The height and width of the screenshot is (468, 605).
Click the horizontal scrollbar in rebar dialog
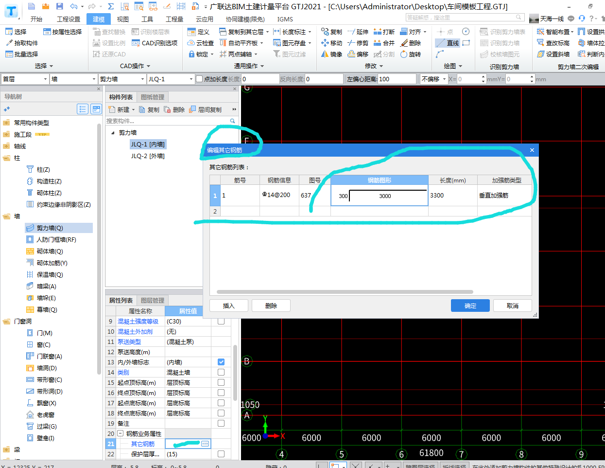click(345, 292)
